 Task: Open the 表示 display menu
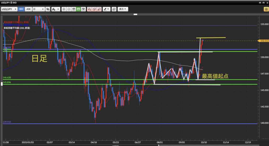[x=122, y=9]
